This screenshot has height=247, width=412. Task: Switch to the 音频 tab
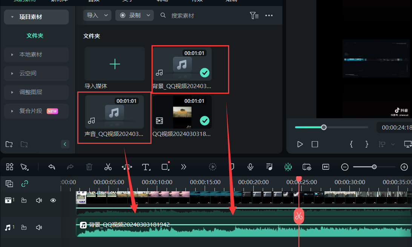click(93, 2)
